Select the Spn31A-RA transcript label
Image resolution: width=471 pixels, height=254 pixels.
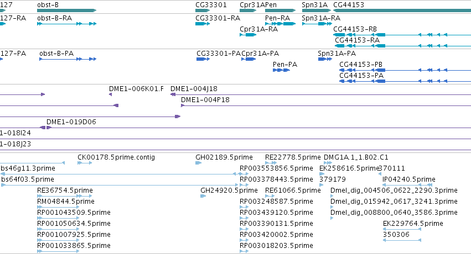(x=321, y=18)
